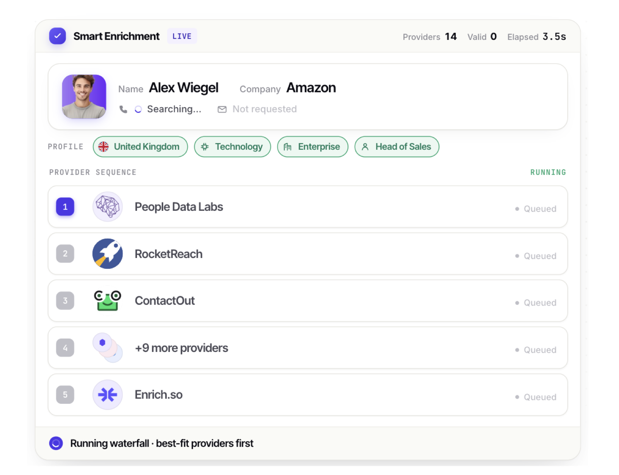Click the Enrich.so provider name
The image size is (619, 475).
click(x=159, y=395)
